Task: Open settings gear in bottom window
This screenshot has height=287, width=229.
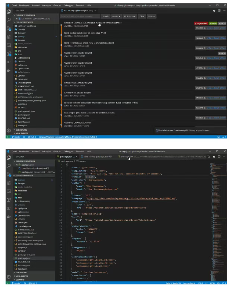Action: pos(9,277)
